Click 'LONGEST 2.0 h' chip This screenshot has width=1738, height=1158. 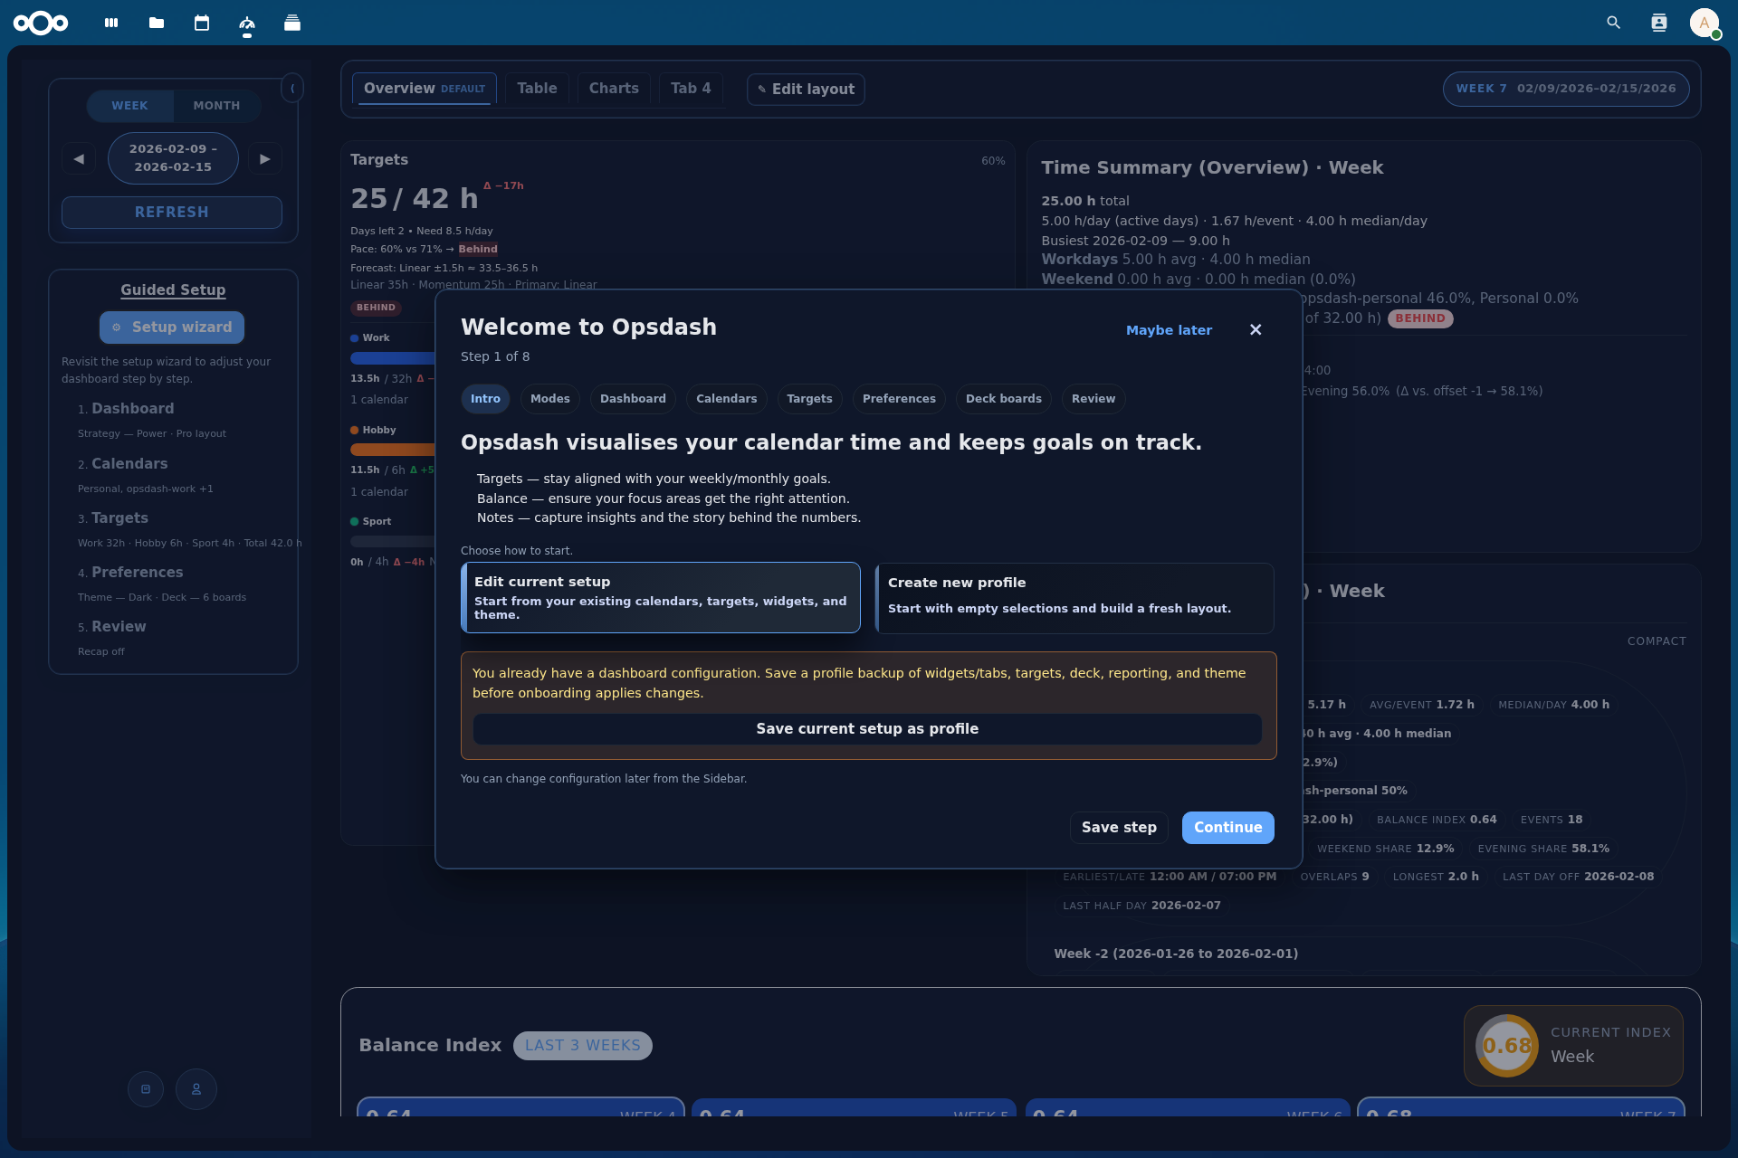pyautogui.click(x=1436, y=877)
